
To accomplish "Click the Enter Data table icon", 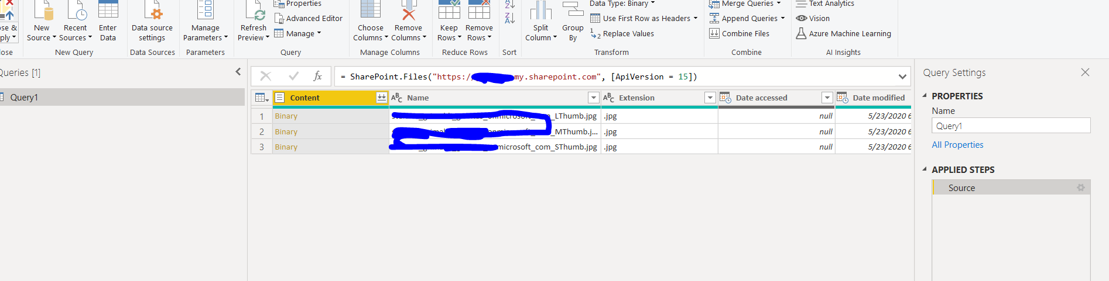I will point(108,10).
